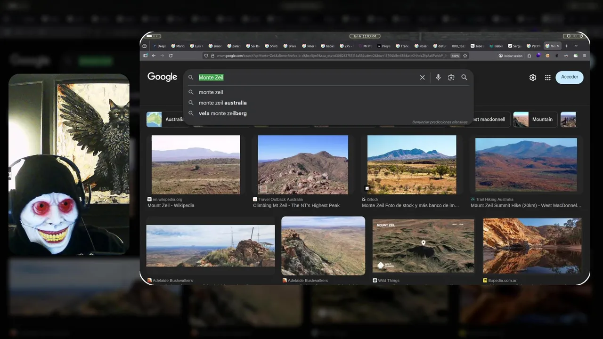Expand the list all tabs chevron
The width and height of the screenshot is (603, 339).
pyautogui.click(x=576, y=46)
